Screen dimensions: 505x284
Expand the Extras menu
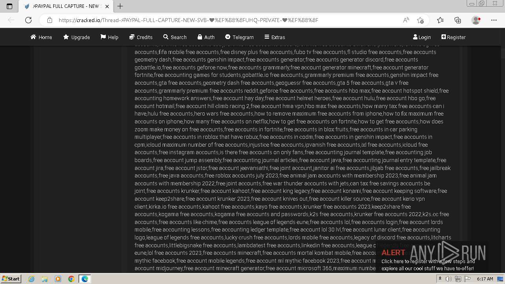(x=275, y=37)
